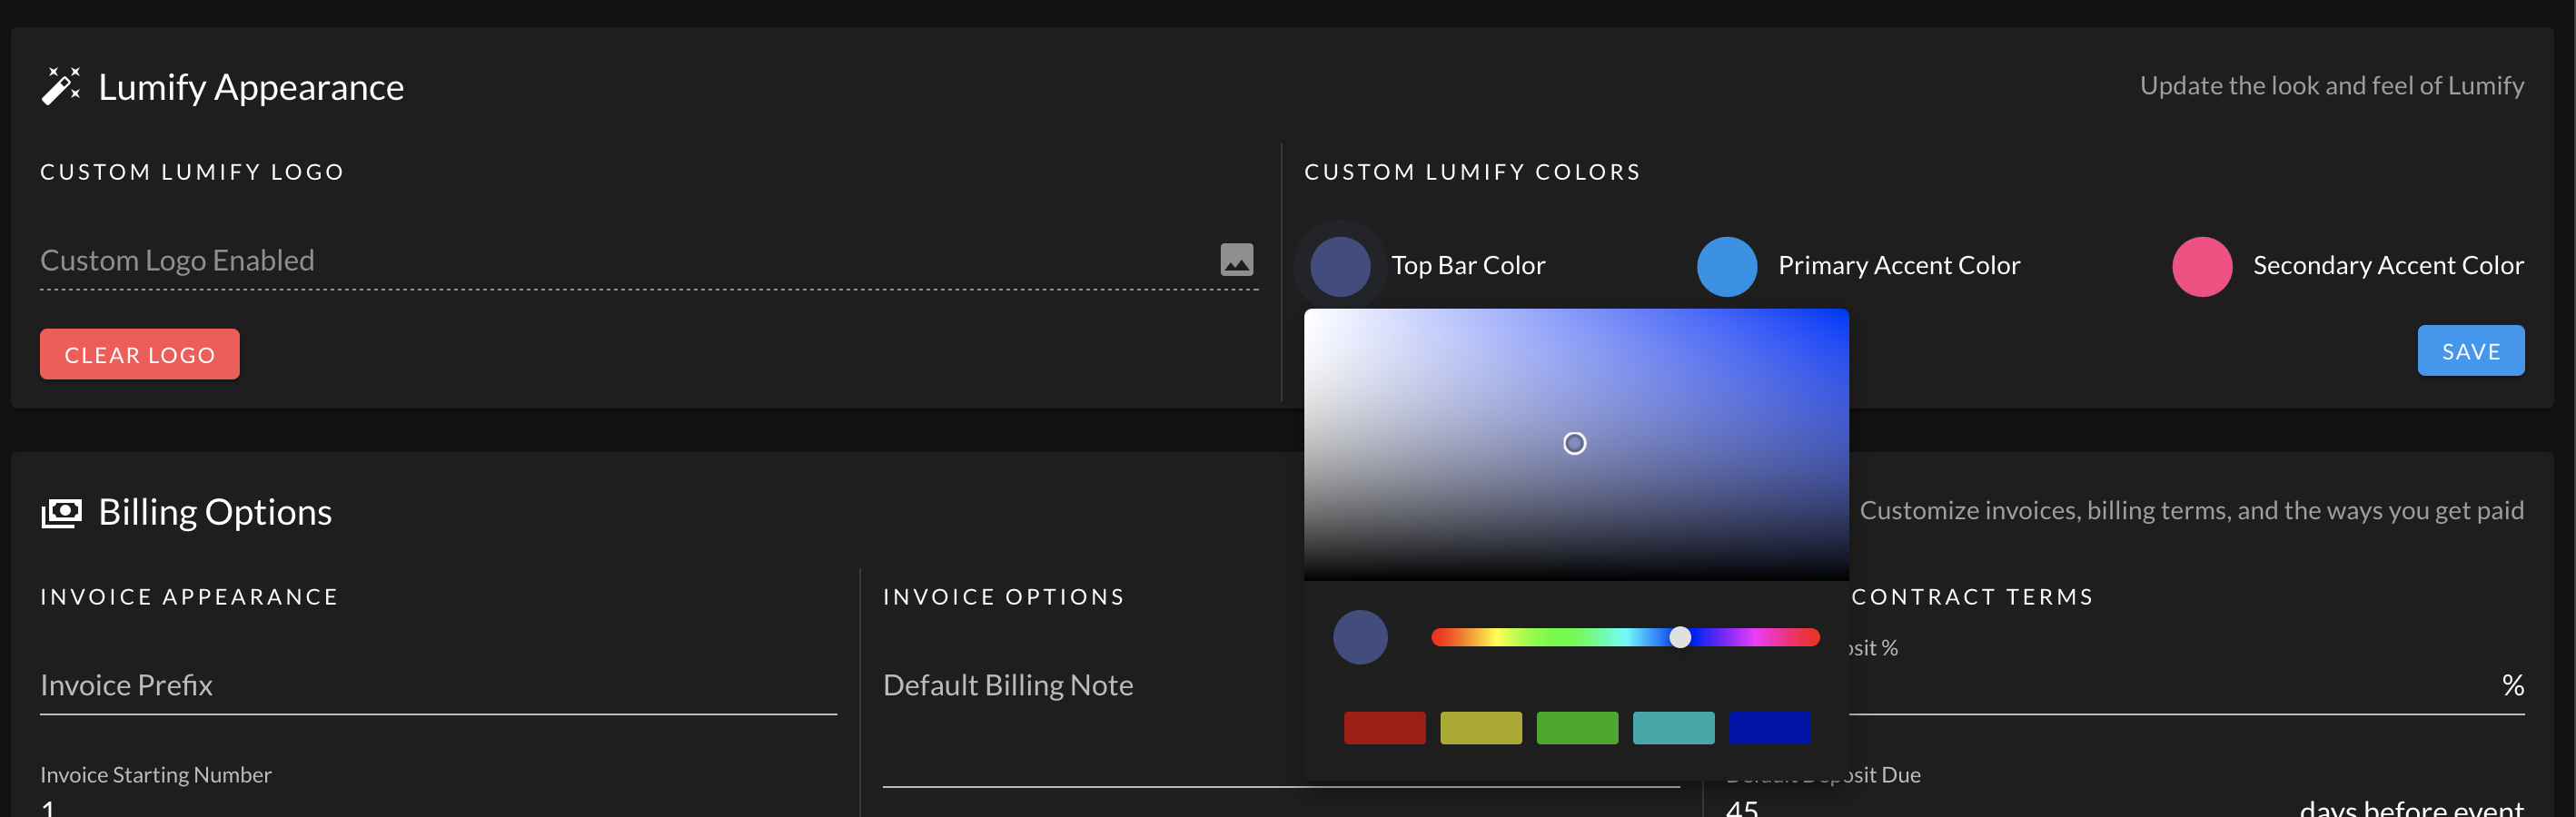
Task: Click the SAVE button
Action: 2470,351
